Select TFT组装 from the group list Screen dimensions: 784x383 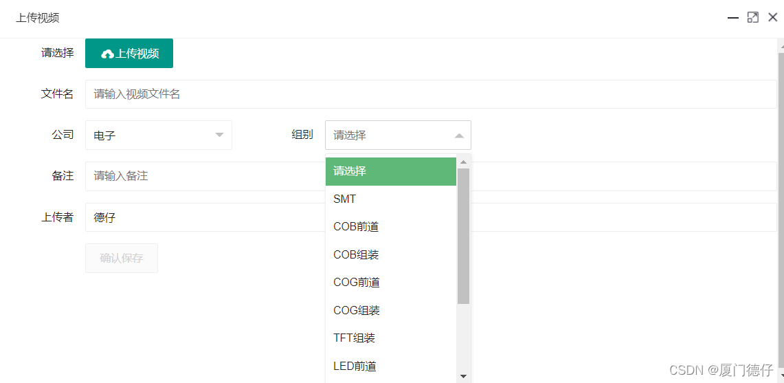391,338
